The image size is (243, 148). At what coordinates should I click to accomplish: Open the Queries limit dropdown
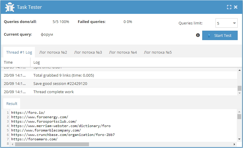[226, 23]
